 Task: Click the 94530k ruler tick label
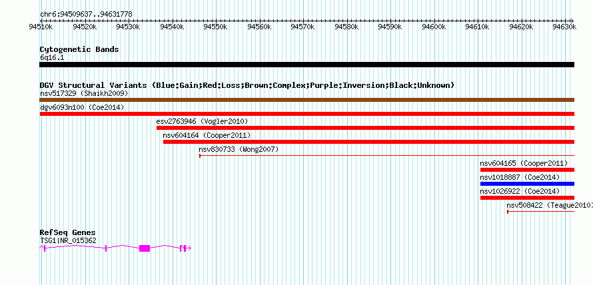(127, 27)
